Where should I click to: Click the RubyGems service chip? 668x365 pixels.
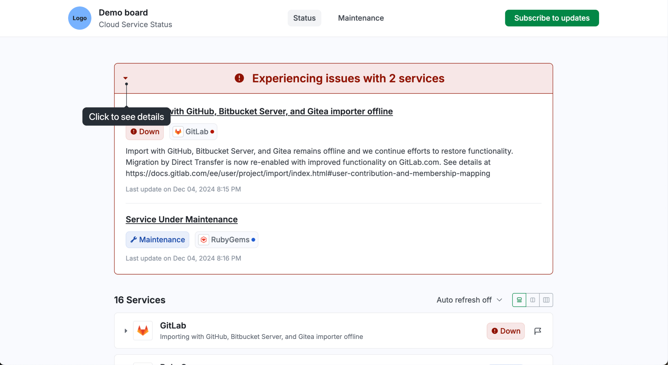[226, 240]
